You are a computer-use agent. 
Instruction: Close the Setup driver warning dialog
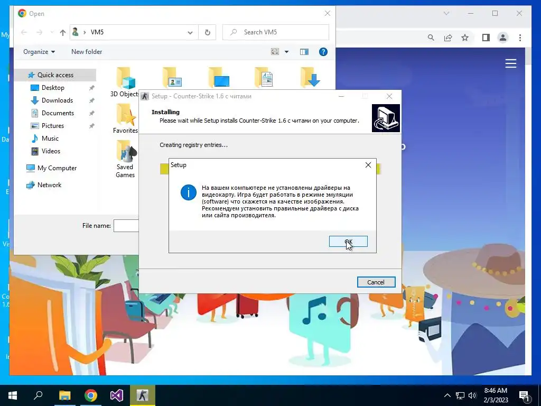point(368,165)
